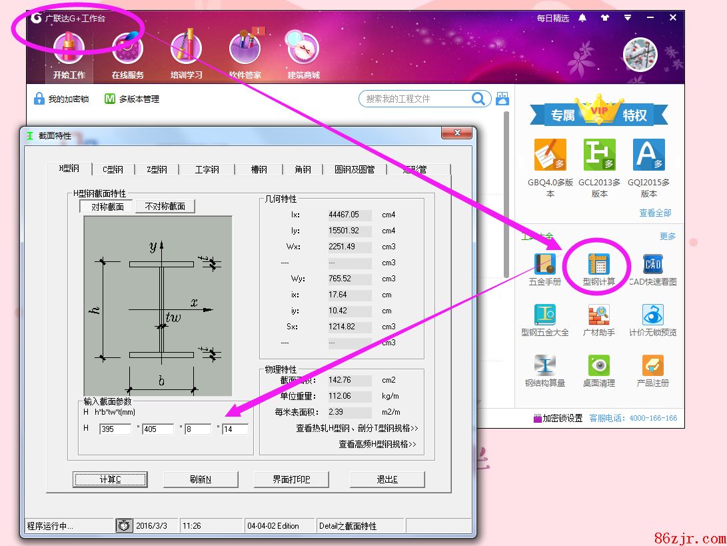Open 产品注册 icon
Viewport: 727px width, 546px height.
pos(652,366)
